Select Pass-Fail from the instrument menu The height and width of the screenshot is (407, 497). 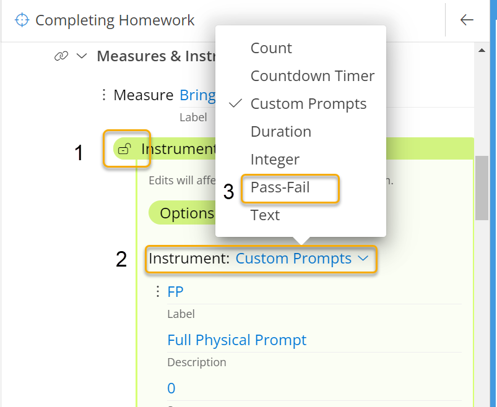[281, 187]
